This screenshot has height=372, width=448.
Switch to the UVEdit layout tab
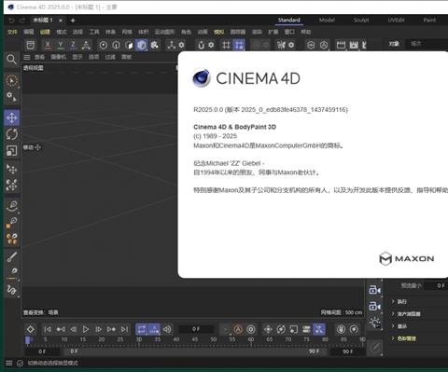pos(396,21)
